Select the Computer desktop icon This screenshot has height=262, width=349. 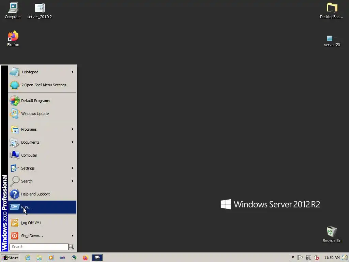pos(13,11)
